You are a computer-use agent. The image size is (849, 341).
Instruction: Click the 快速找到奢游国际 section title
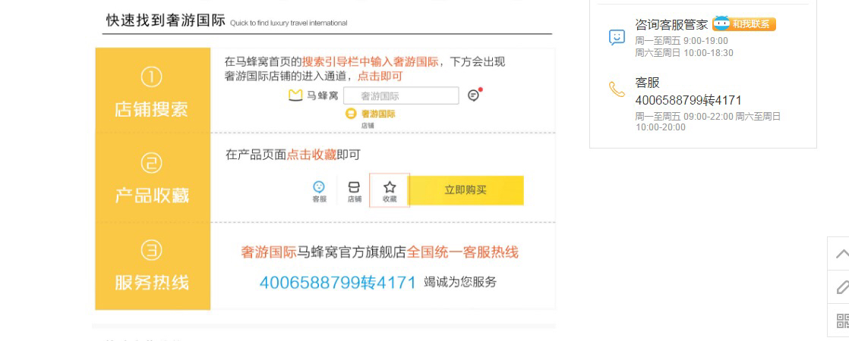tap(166, 20)
